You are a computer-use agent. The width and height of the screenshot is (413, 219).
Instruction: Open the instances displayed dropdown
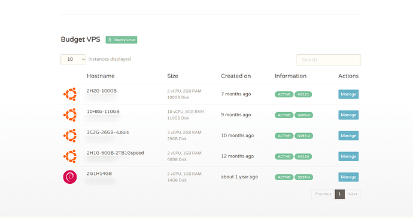73,59
